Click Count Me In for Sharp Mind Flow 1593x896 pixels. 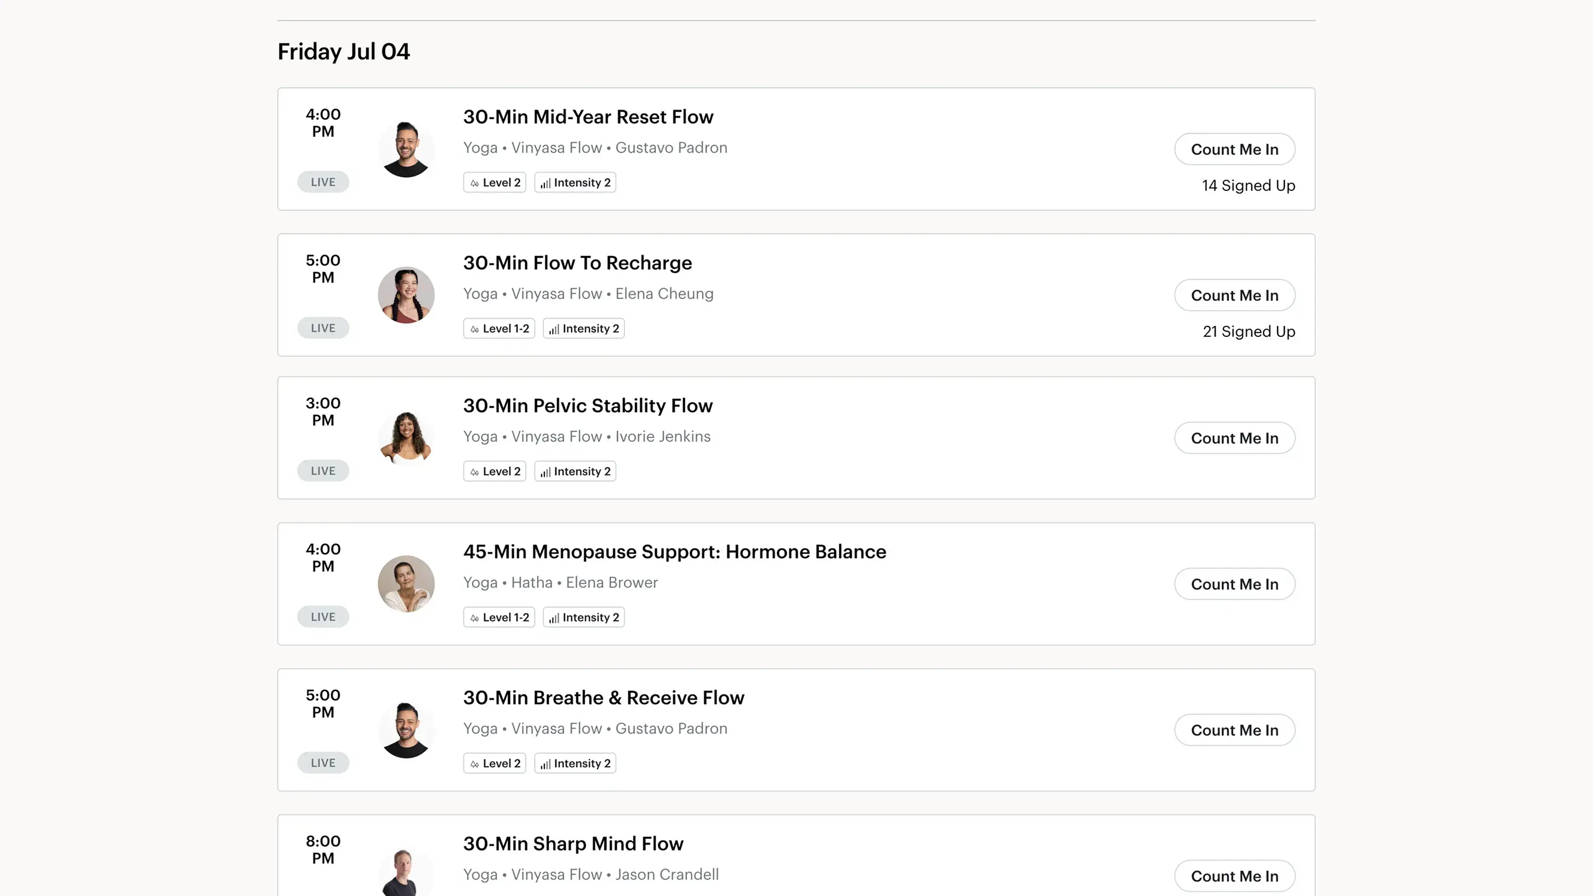[x=1235, y=876]
